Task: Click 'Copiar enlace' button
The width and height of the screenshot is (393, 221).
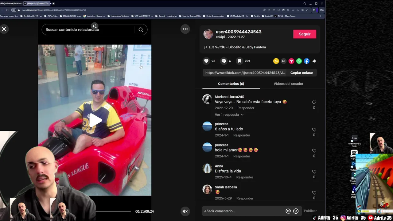Action: (x=302, y=73)
